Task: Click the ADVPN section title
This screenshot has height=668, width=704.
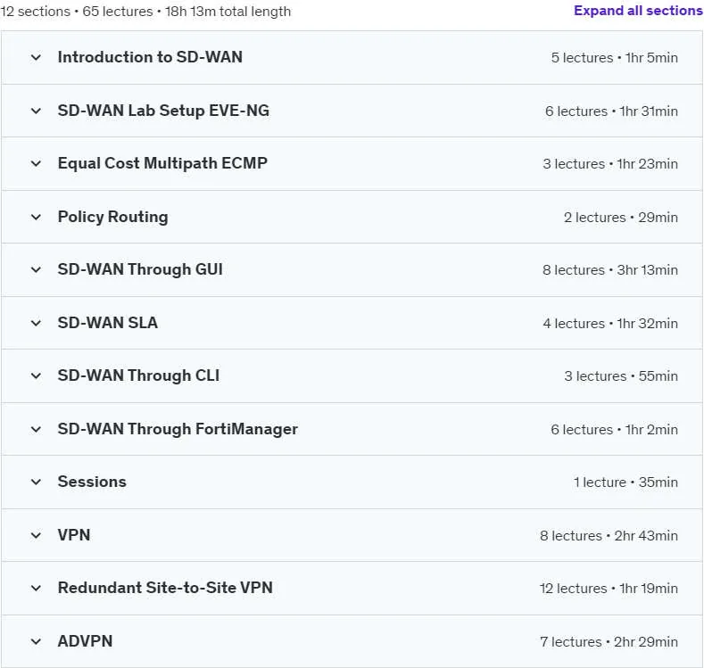Action: [x=85, y=641]
